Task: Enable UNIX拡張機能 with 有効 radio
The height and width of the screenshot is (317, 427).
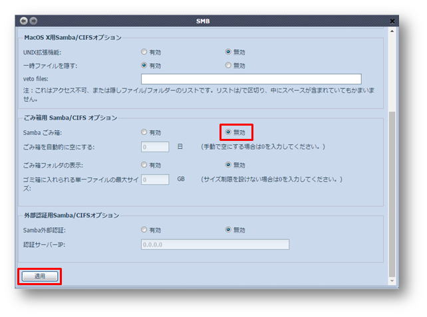Action: tap(144, 52)
